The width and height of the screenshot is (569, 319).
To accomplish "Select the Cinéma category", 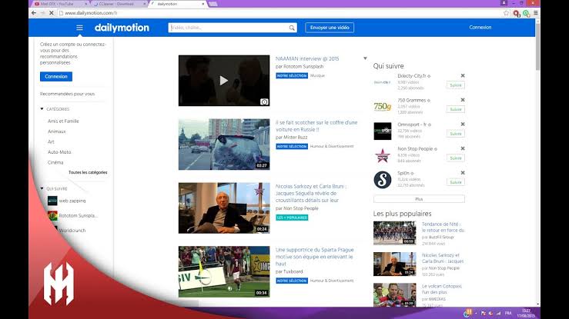I will click(55, 162).
